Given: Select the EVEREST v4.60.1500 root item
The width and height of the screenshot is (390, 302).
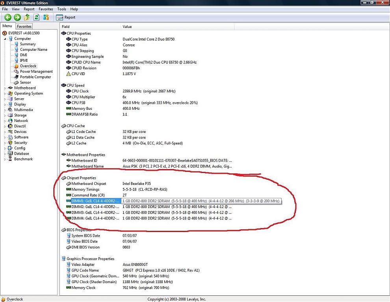Looking at the screenshot, I should (x=24, y=33).
